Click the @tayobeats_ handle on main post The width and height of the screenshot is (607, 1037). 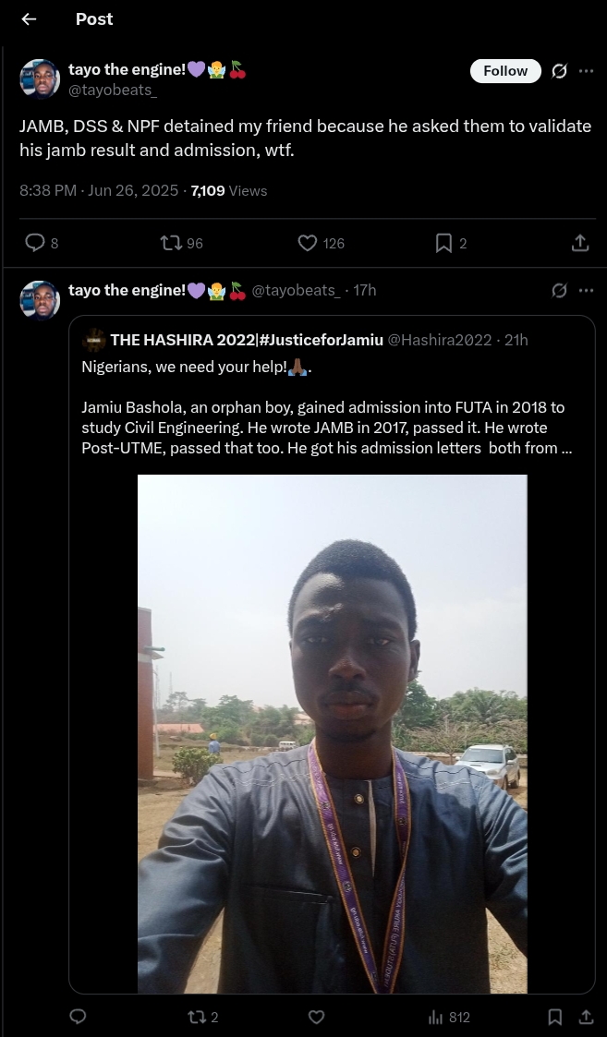(113, 88)
